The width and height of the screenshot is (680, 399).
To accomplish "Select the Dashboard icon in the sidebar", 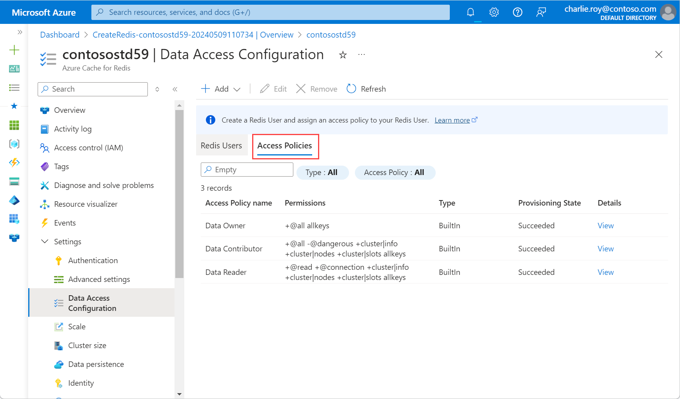I will 14,69.
